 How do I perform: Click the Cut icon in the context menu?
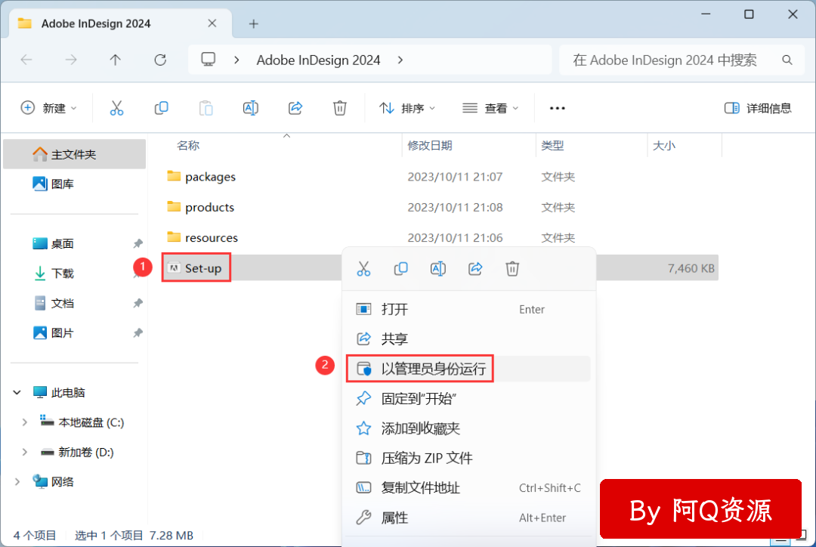[x=363, y=268]
